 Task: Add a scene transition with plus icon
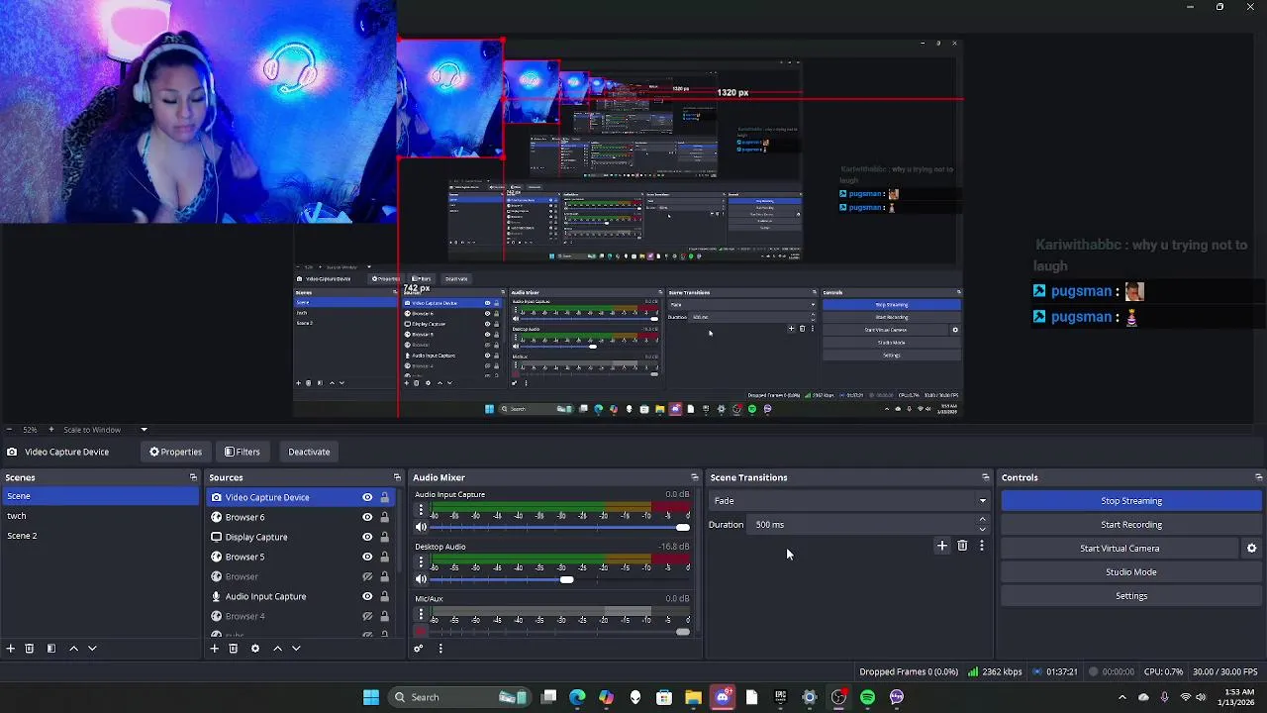(942, 546)
